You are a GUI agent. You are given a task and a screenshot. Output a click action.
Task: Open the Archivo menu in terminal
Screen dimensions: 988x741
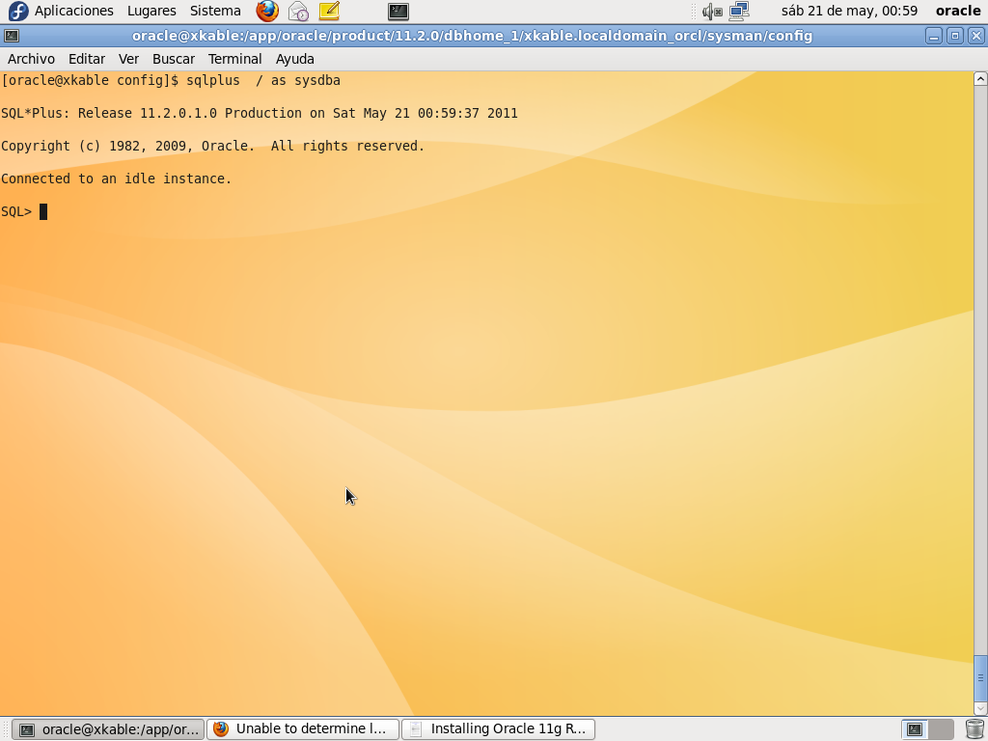[31, 59]
